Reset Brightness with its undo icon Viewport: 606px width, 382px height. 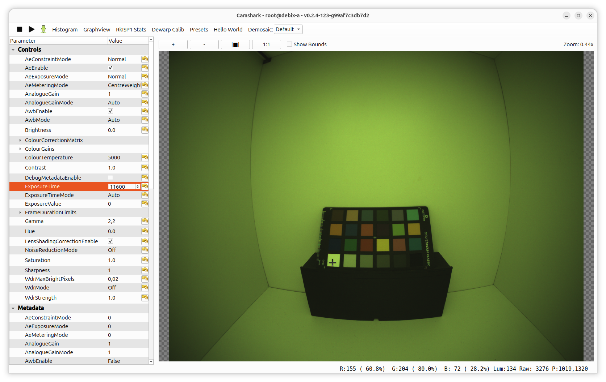click(145, 130)
